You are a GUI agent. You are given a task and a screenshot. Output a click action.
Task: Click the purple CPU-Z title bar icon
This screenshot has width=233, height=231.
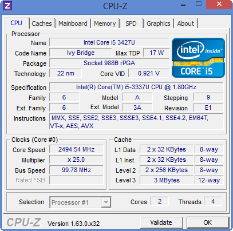[x=7, y=6]
